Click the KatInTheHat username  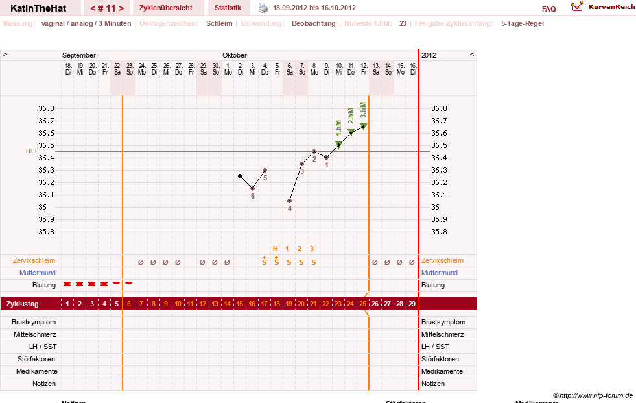tap(38, 8)
